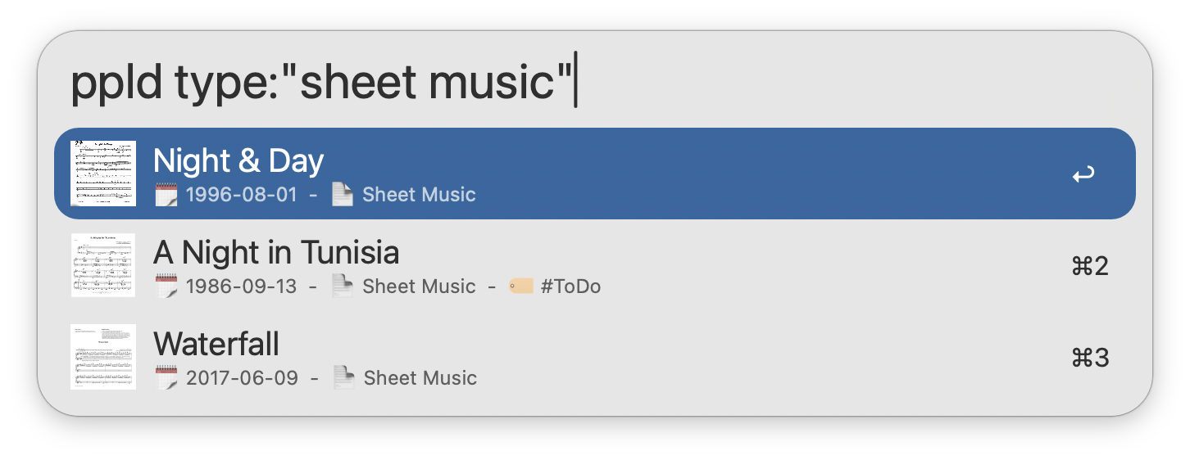Click the calendar icon in Night & Day row

(x=166, y=195)
